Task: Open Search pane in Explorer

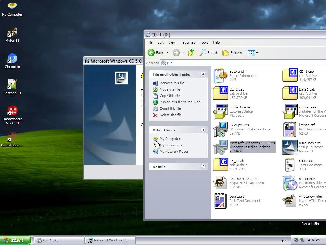Action: [209, 53]
